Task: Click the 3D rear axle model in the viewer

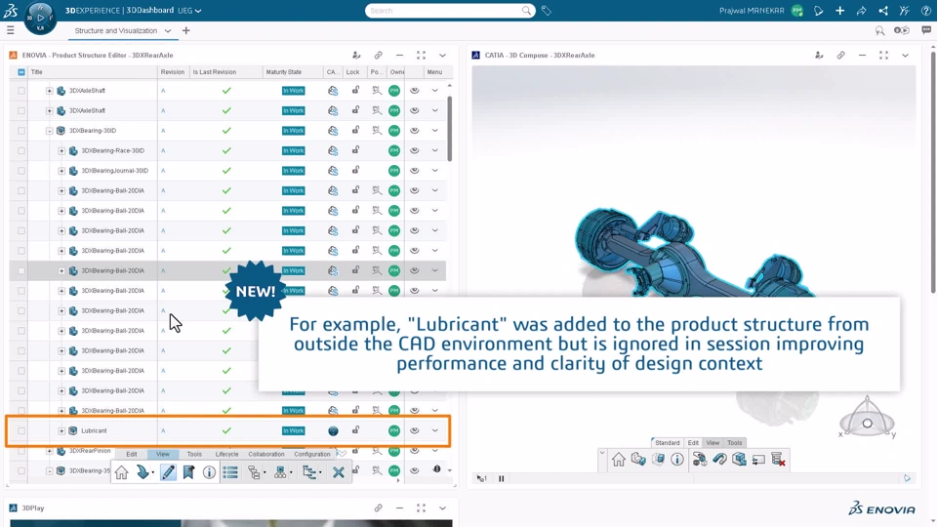Action: tap(693, 254)
